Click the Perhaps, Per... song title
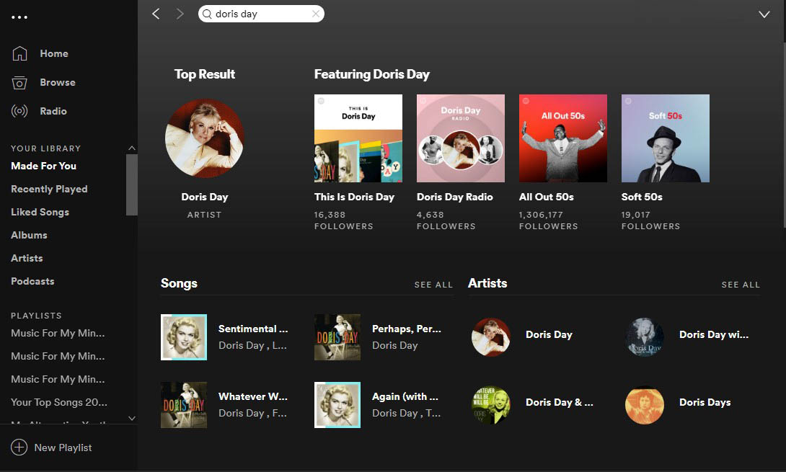 [x=406, y=329]
